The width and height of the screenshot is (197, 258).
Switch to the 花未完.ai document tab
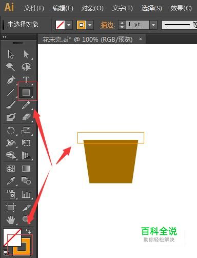pyautogui.click(x=88, y=40)
